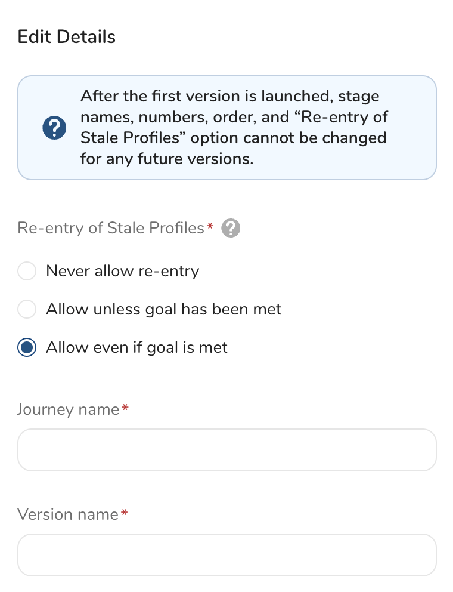This screenshot has width=453, height=592.
Task: Click the "Re-entry of Stale Profiles" section label
Action: pyautogui.click(x=111, y=228)
